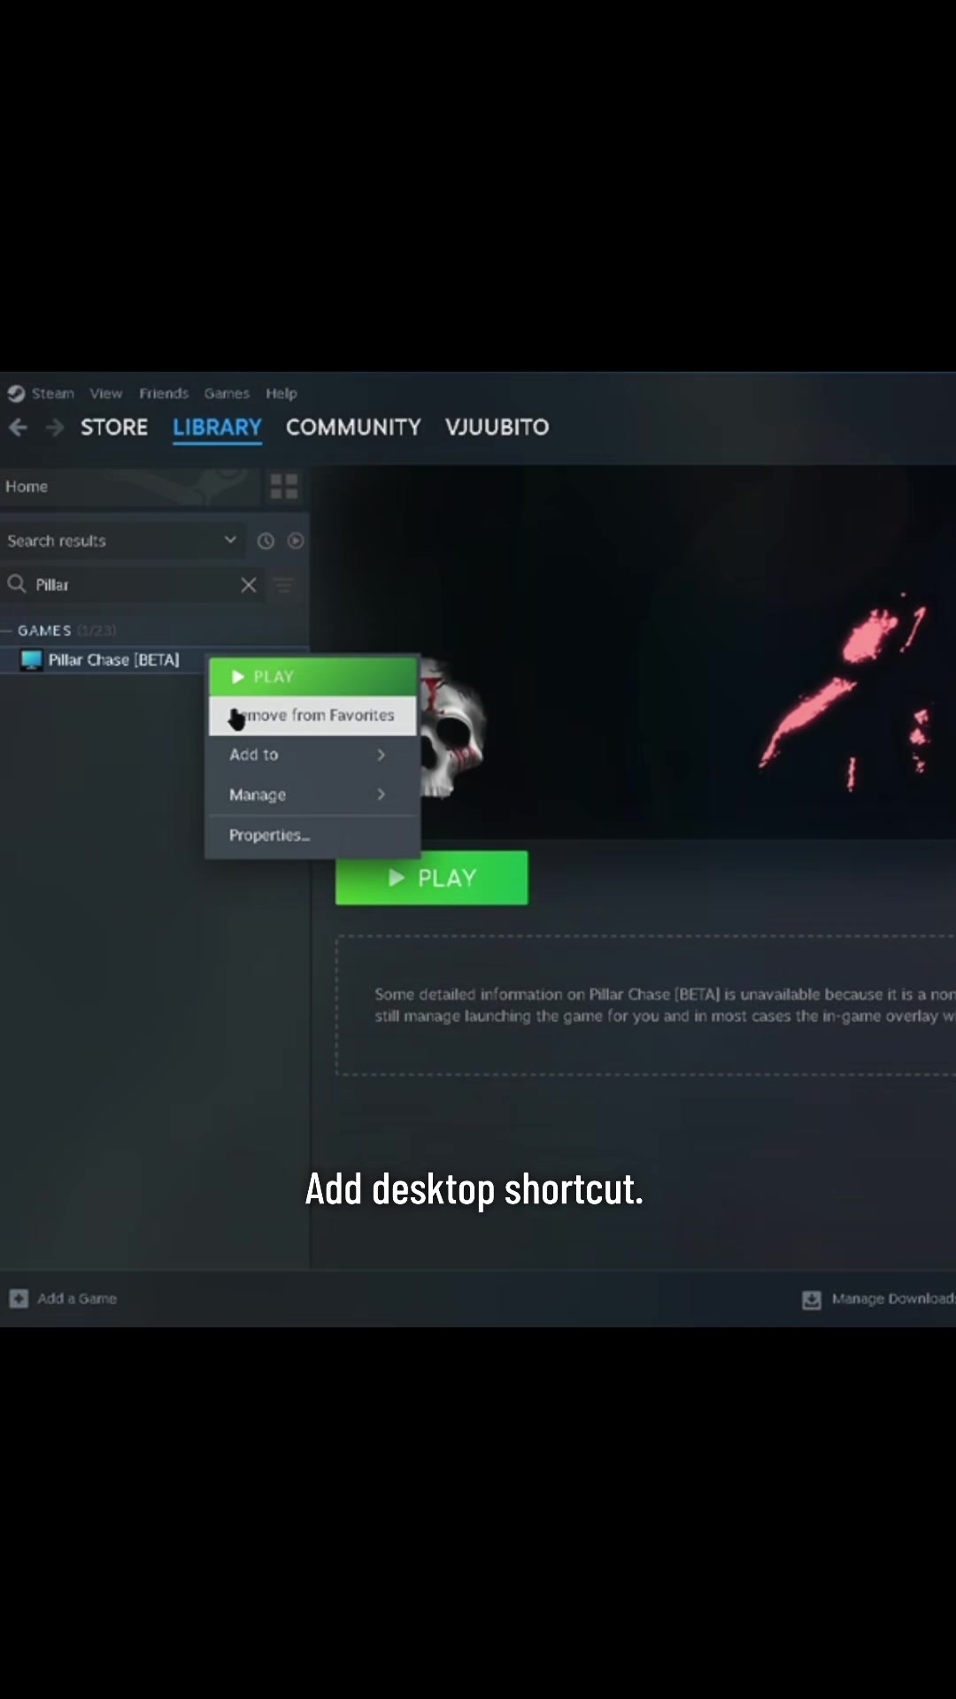Viewport: 956px width, 1699px height.
Task: Expand the Search results dropdown
Action: click(x=122, y=541)
